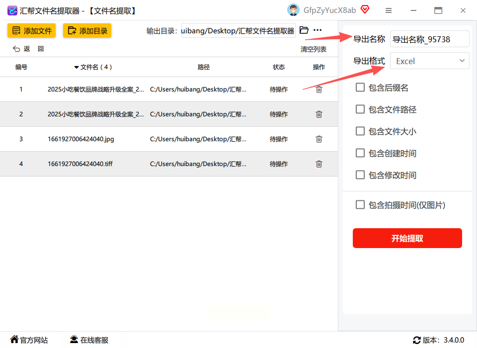This screenshot has width=477, height=348.
Task: Click the 导出名称 input field
Action: (429, 39)
